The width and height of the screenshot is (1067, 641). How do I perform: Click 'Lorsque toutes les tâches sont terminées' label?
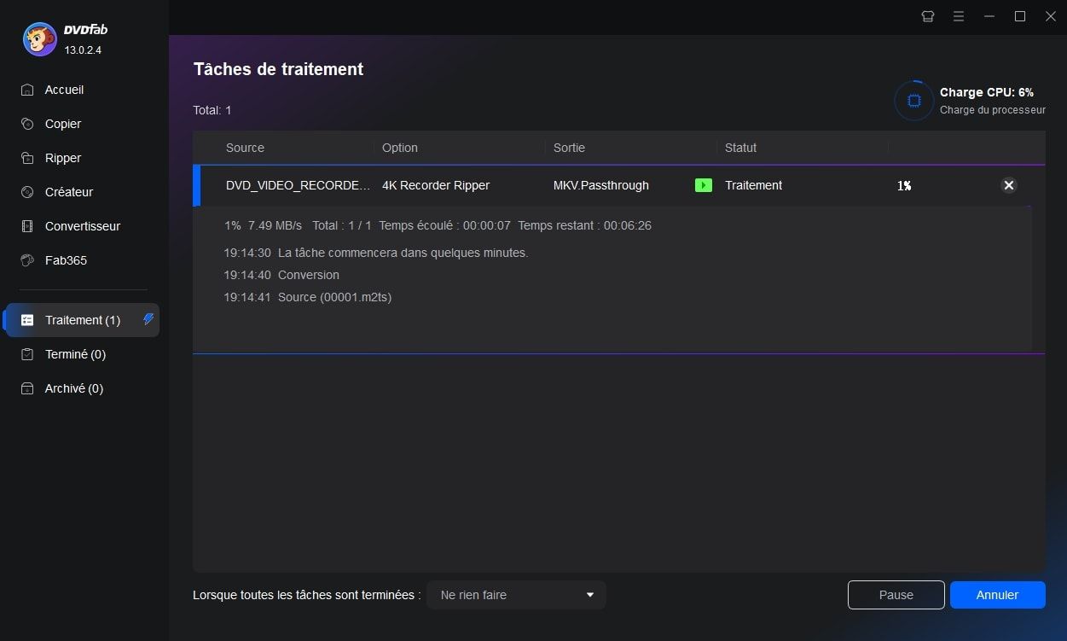click(x=306, y=595)
